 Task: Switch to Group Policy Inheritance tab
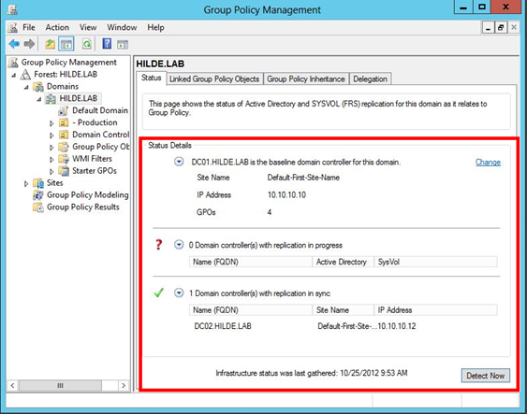306,79
